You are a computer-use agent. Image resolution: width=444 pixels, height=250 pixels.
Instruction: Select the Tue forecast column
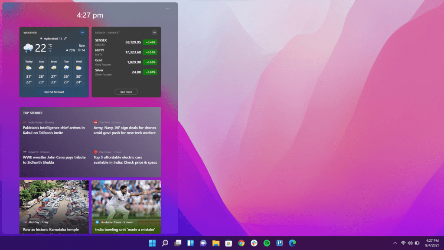click(66, 72)
